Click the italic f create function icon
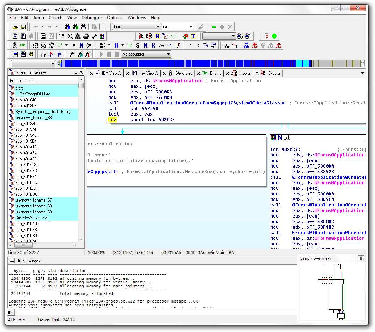 click(x=72, y=54)
